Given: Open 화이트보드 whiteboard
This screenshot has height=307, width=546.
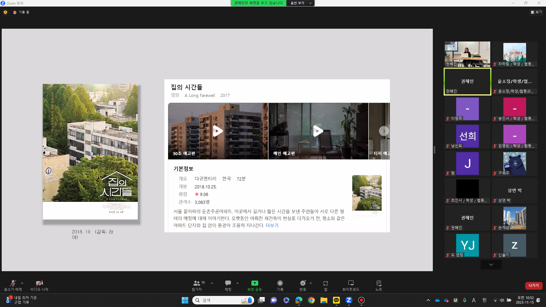Looking at the screenshot, I should click(351, 285).
